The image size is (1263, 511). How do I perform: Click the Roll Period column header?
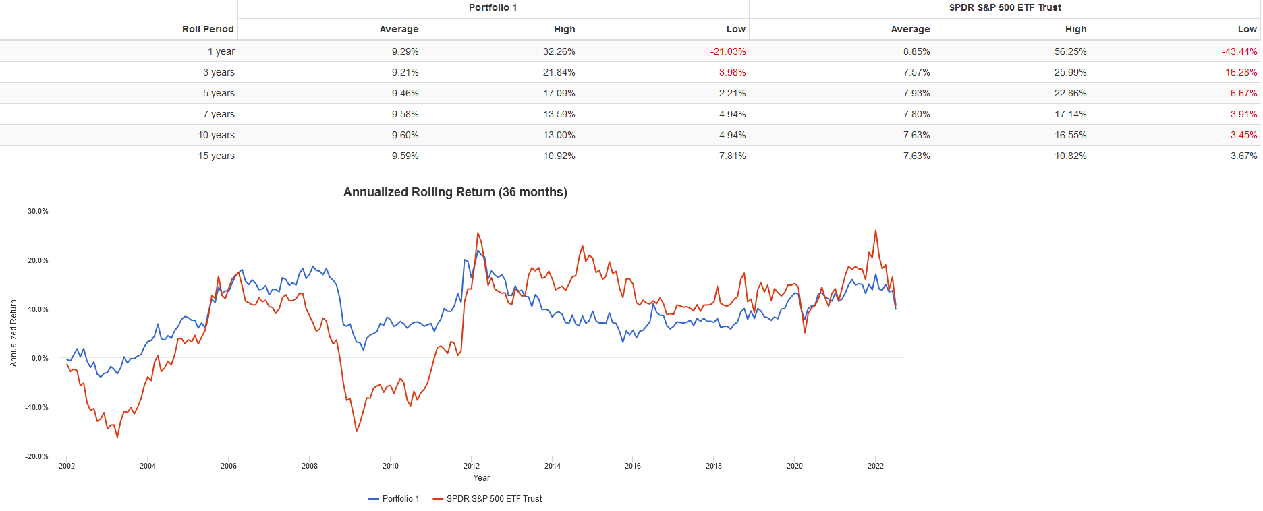point(208,29)
